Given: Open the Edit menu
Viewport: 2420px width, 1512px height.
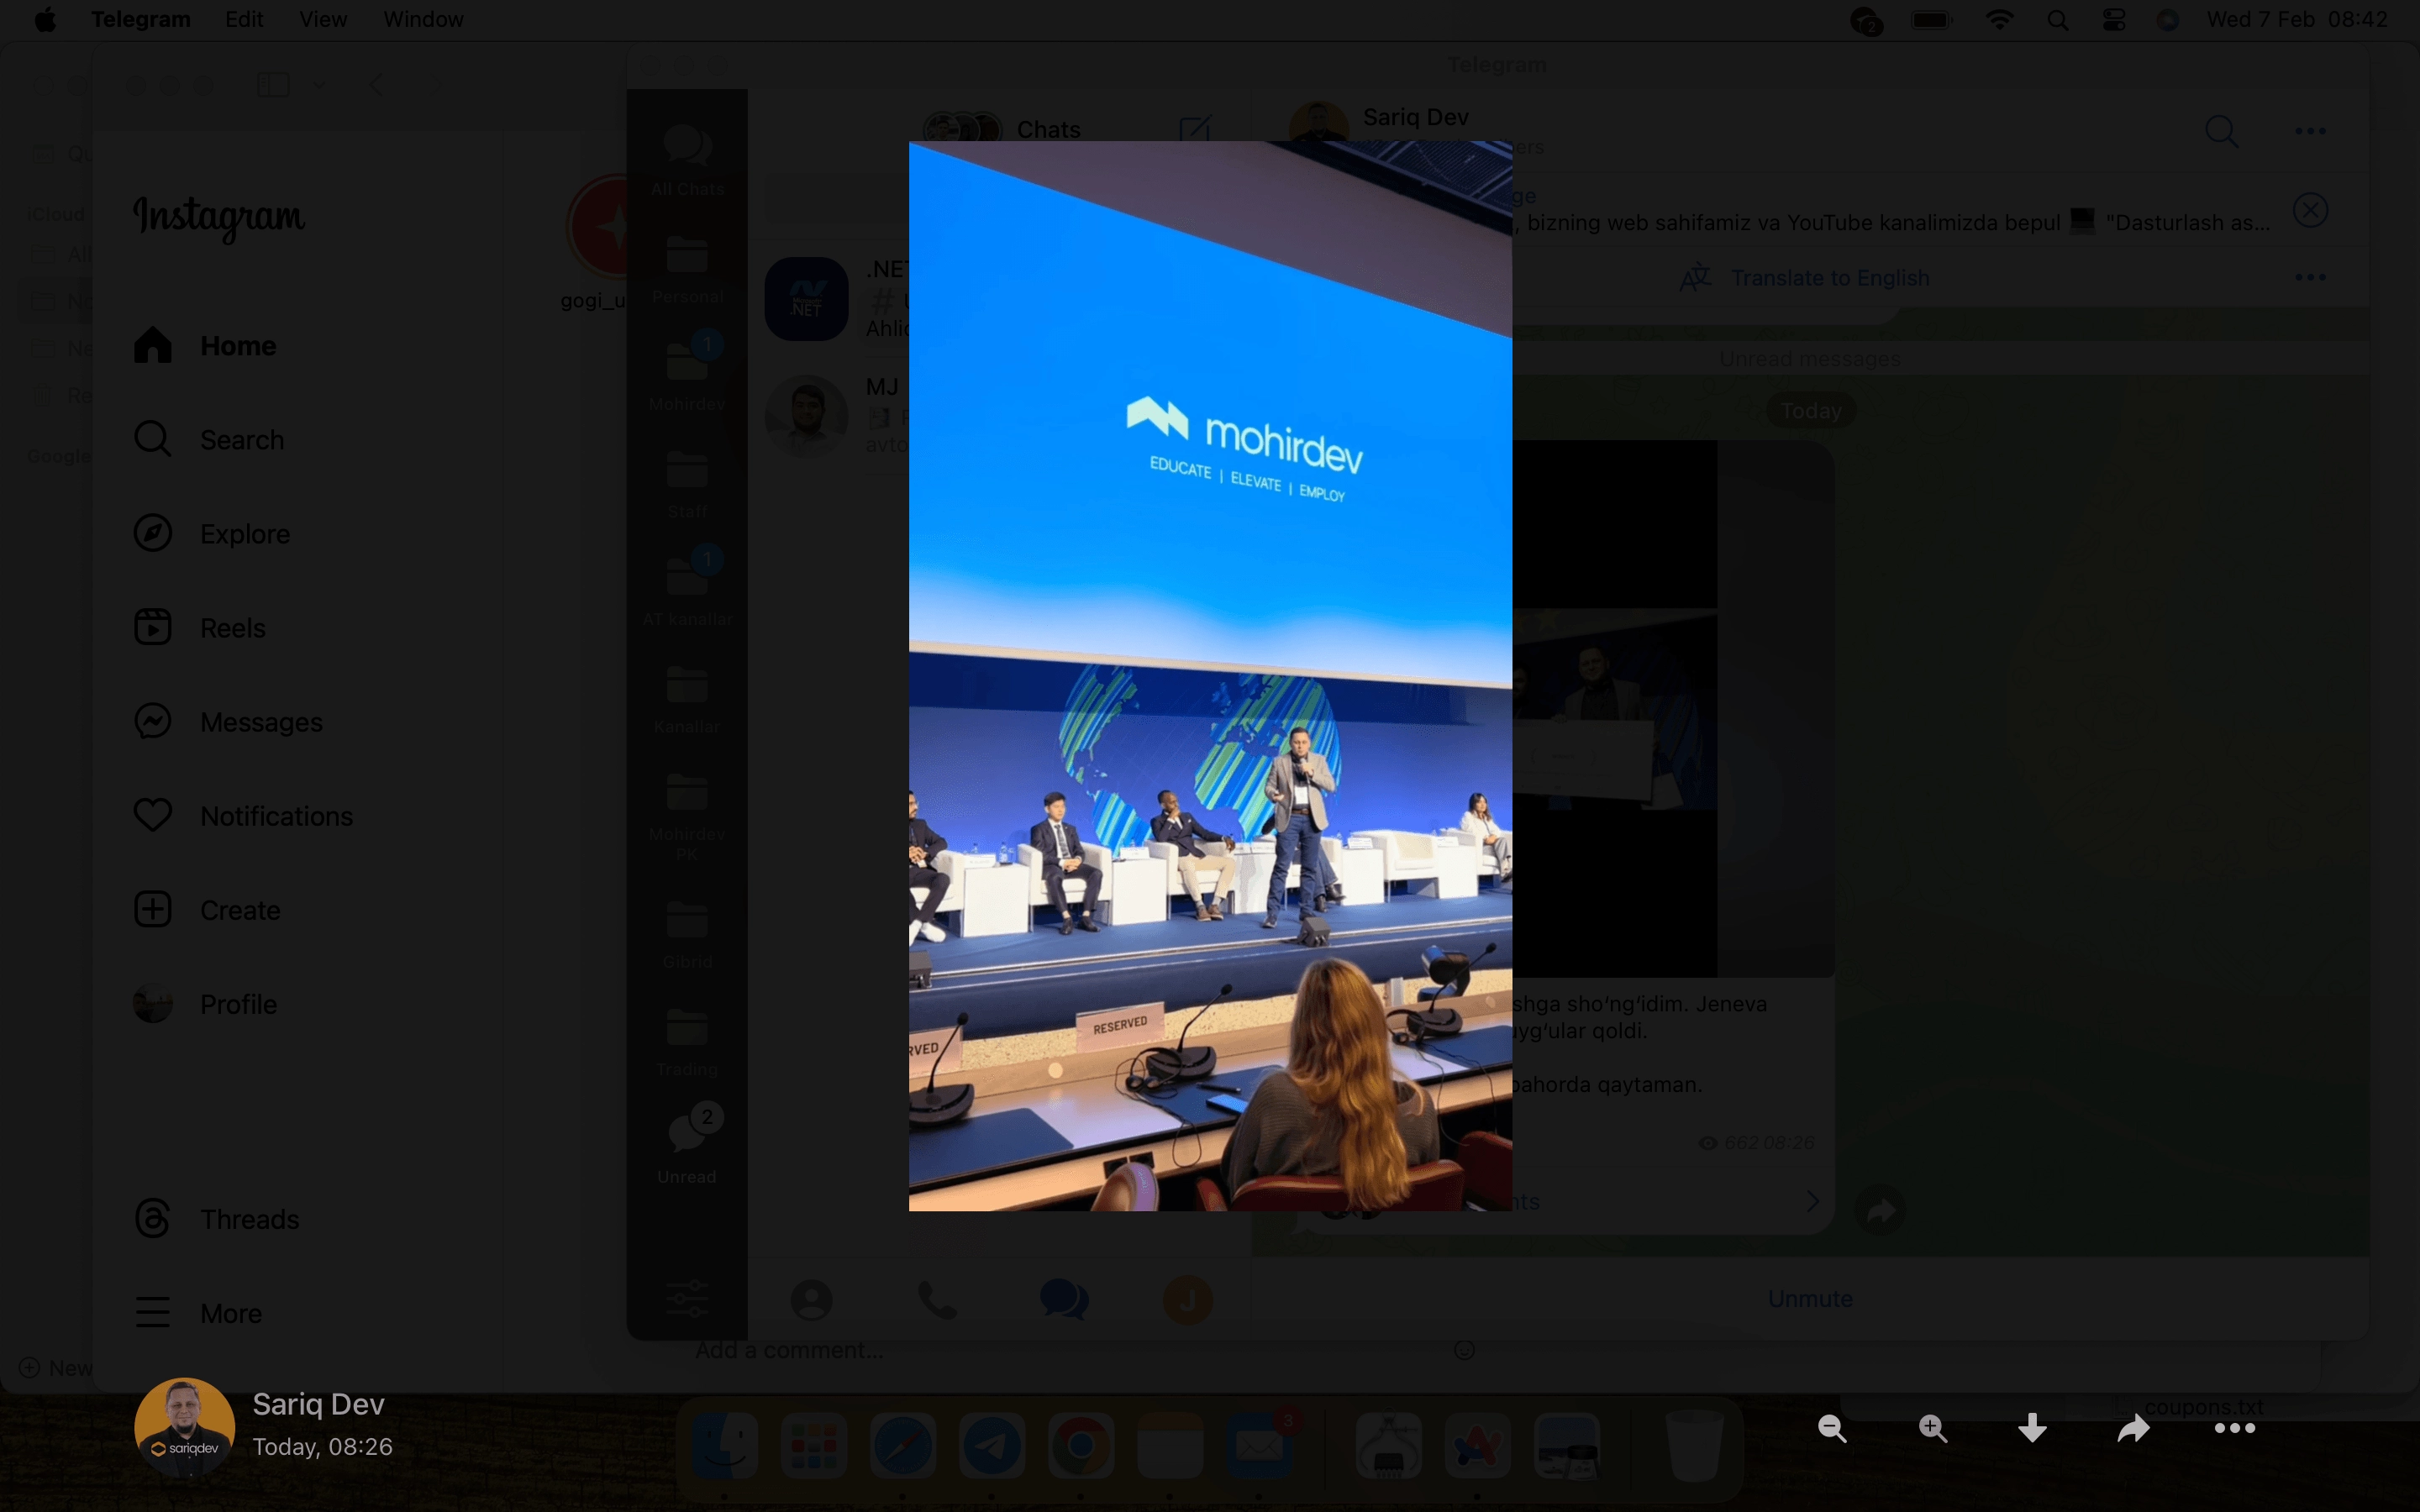Looking at the screenshot, I should (x=244, y=20).
